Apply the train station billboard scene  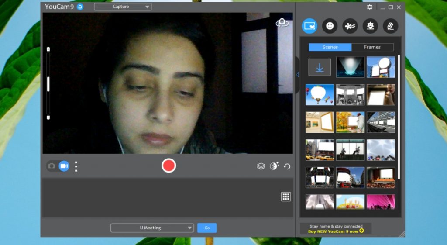coord(381,122)
